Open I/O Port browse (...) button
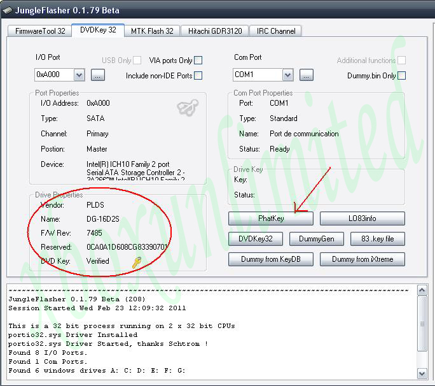This screenshot has width=435, height=386. coord(98,75)
